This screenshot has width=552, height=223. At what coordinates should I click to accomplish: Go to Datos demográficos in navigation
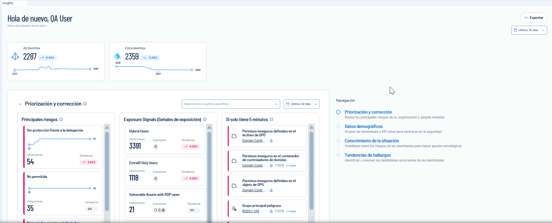[363, 126]
